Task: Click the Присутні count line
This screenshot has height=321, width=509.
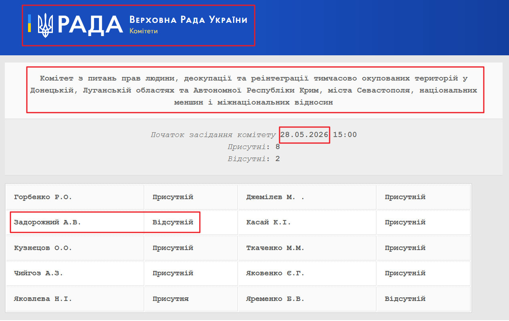Action: coord(254,147)
